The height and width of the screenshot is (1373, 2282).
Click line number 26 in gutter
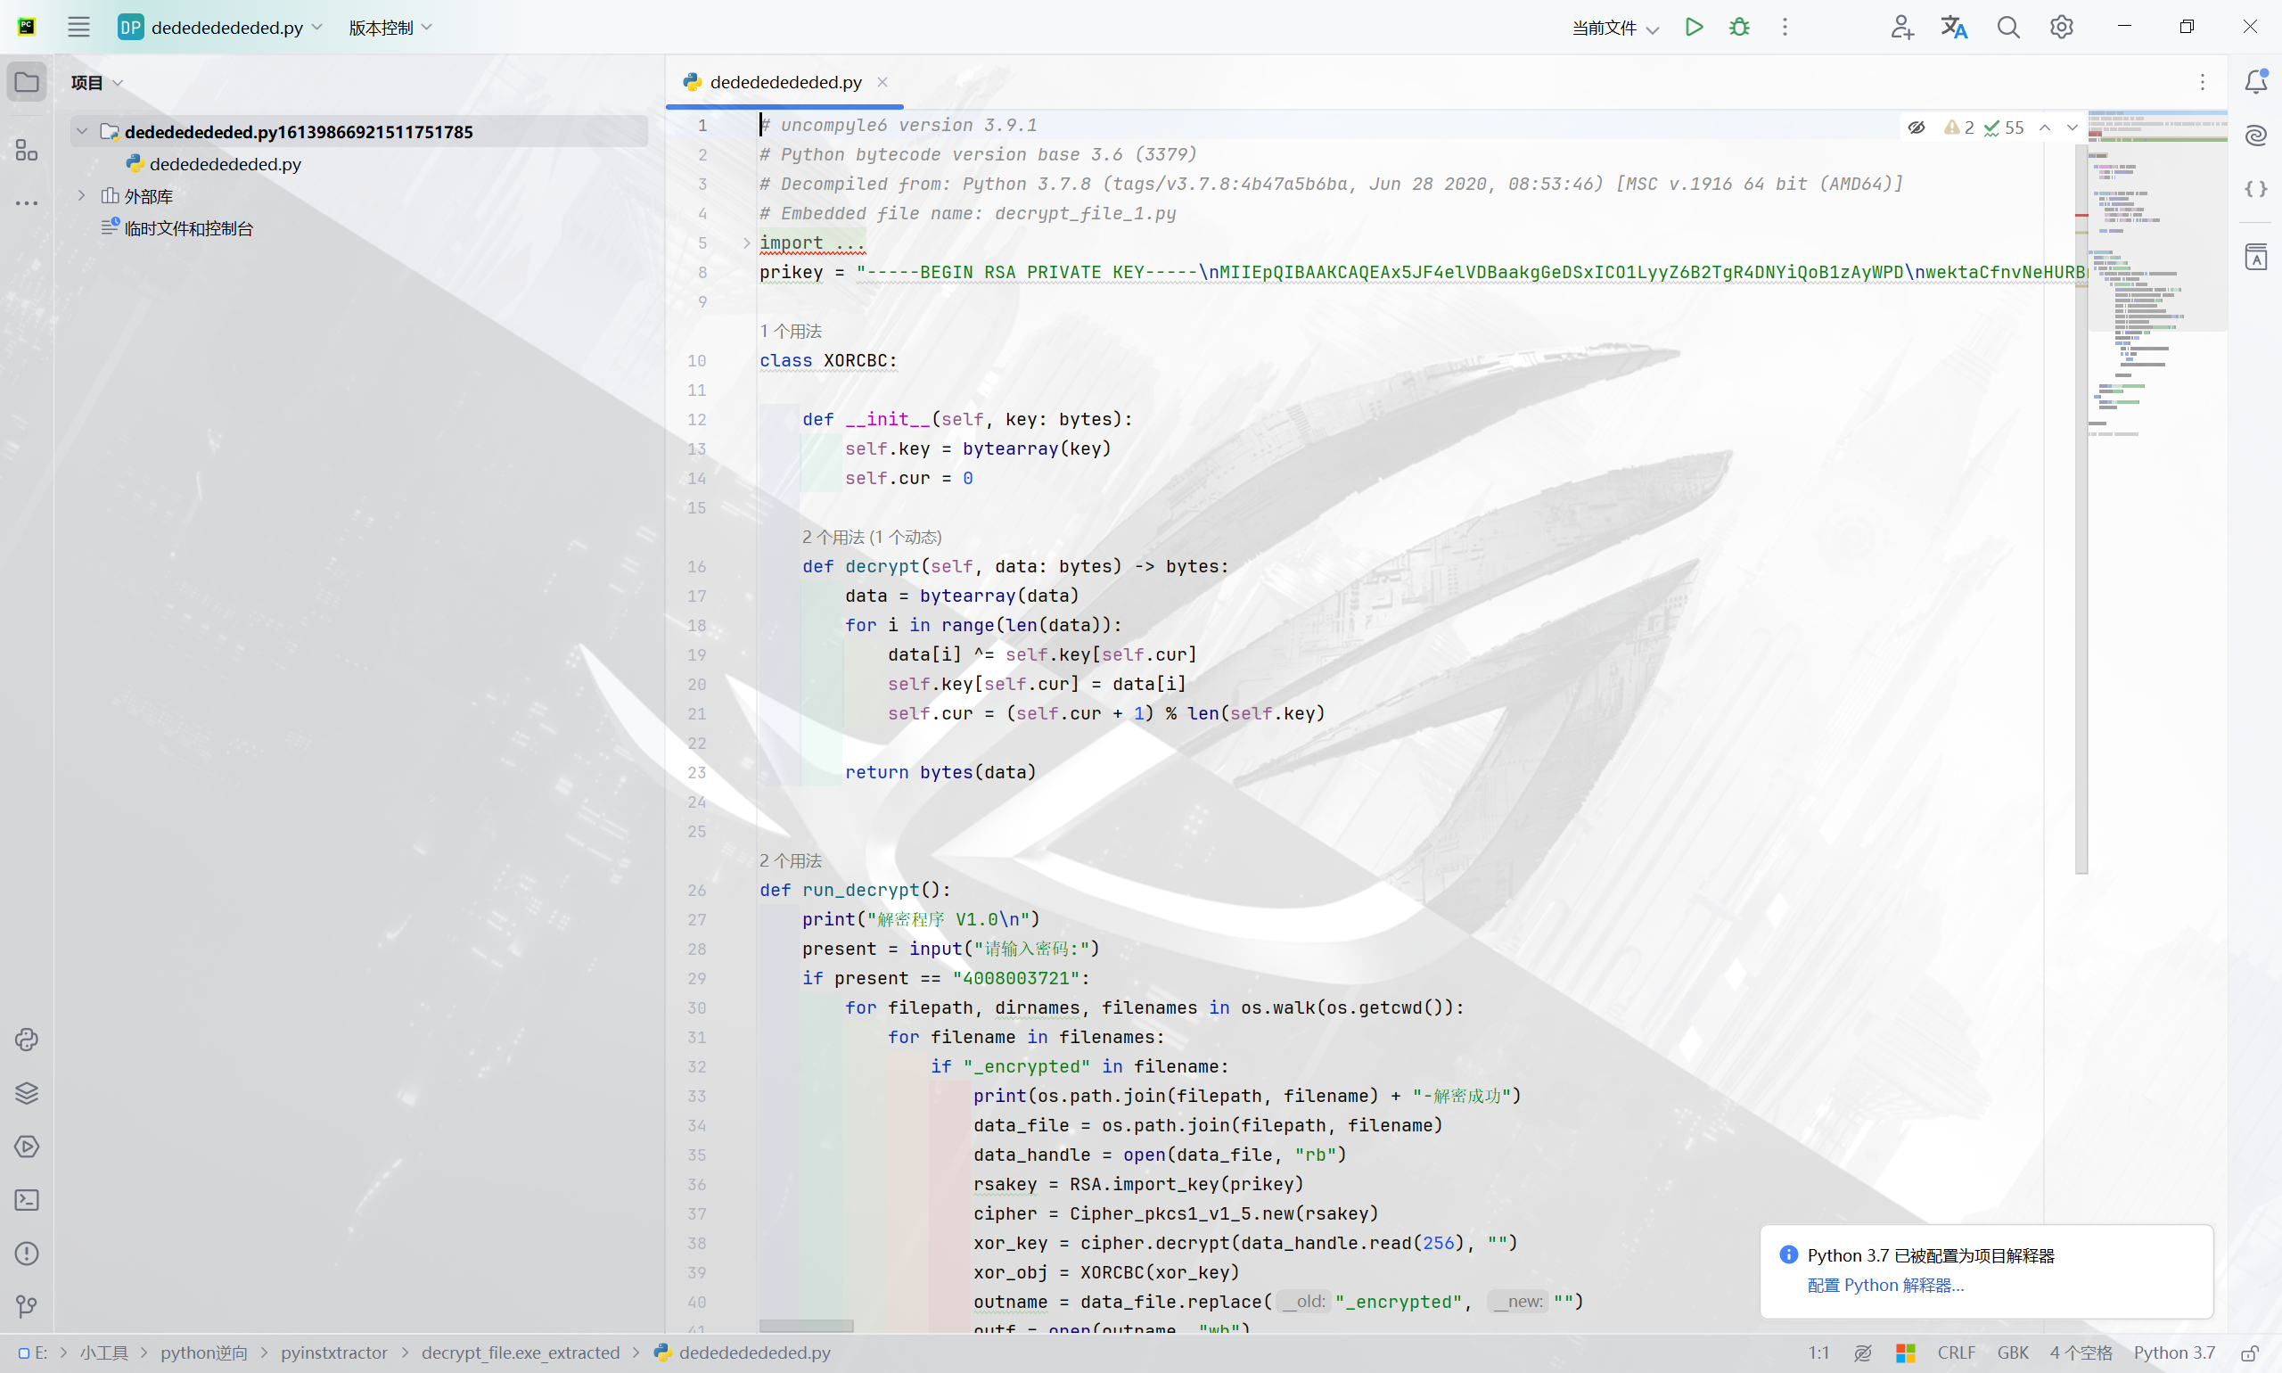[x=696, y=890]
